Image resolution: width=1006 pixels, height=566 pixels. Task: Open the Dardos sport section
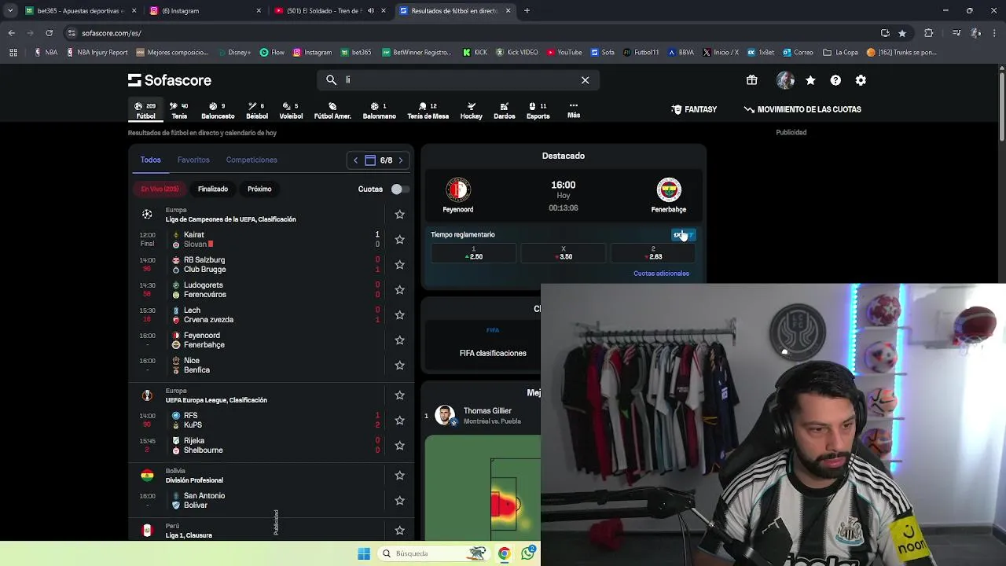pos(505,110)
